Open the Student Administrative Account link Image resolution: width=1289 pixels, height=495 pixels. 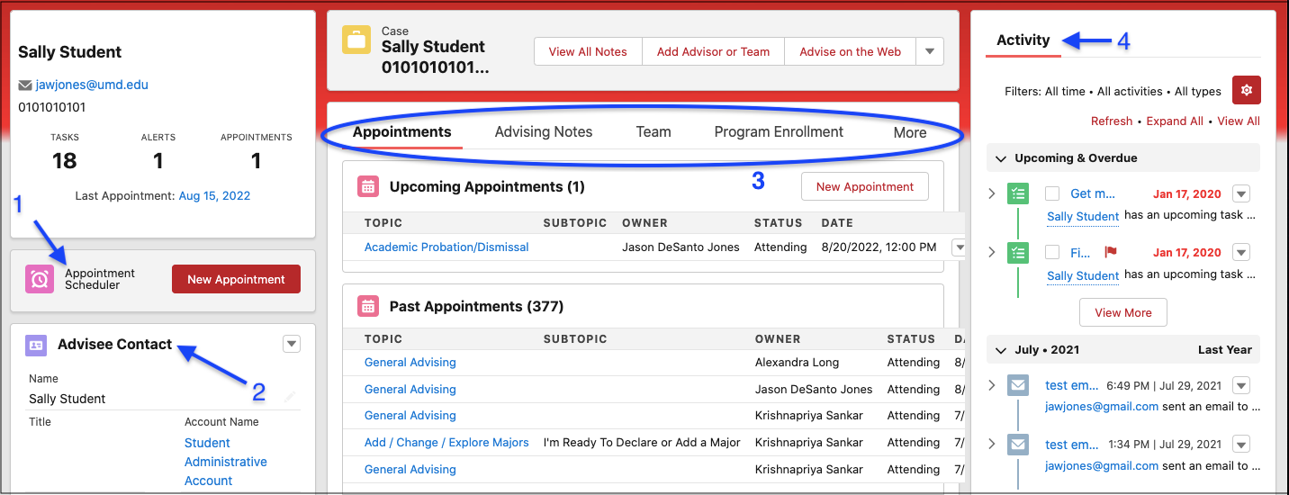226,462
